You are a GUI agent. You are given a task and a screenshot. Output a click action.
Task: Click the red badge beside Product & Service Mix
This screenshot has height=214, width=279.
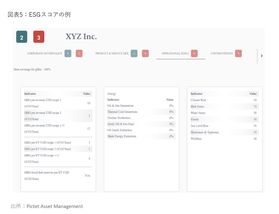click(x=145, y=53)
